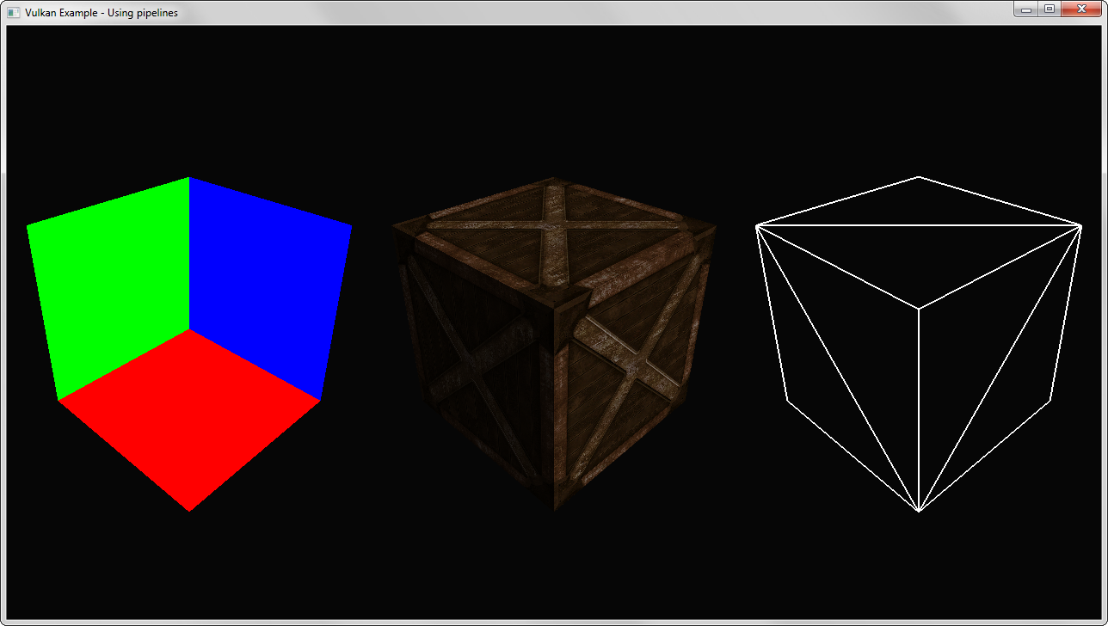Click the red face of the colored cube
Image resolution: width=1108 pixels, height=626 pixels.
point(189,413)
